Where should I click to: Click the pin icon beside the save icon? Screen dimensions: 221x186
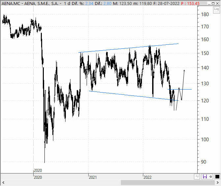click(x=210, y=176)
